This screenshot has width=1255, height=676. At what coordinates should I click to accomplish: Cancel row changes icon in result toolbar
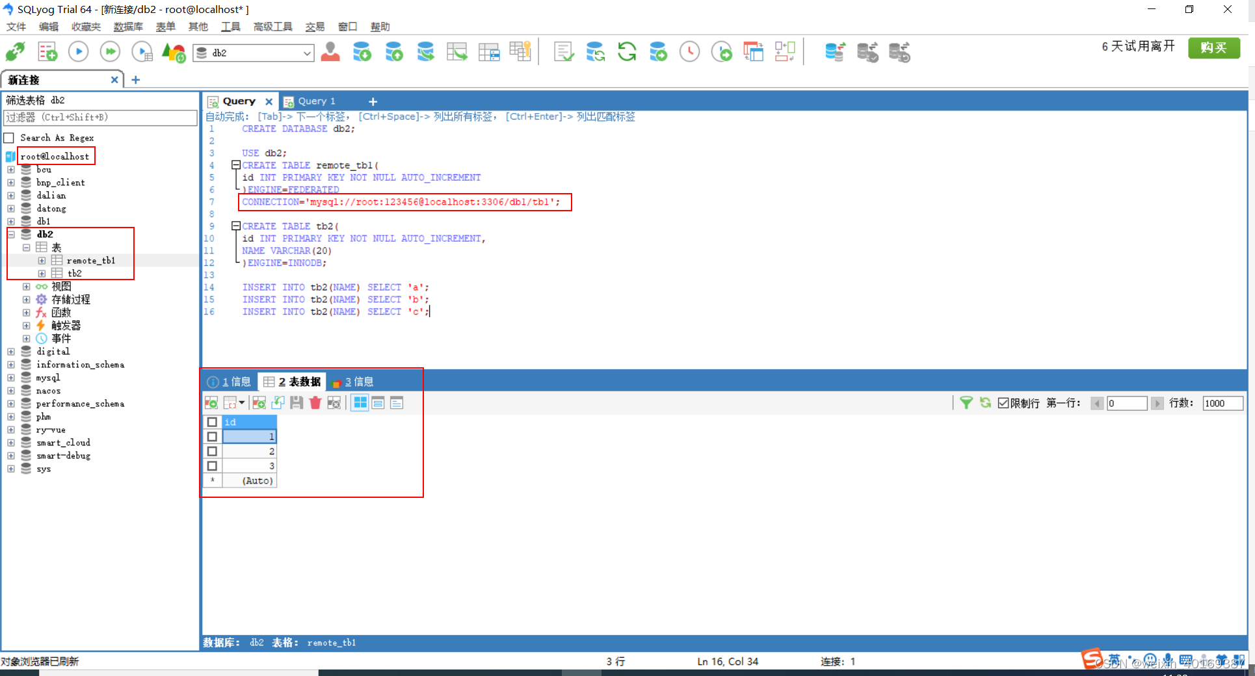(x=334, y=403)
